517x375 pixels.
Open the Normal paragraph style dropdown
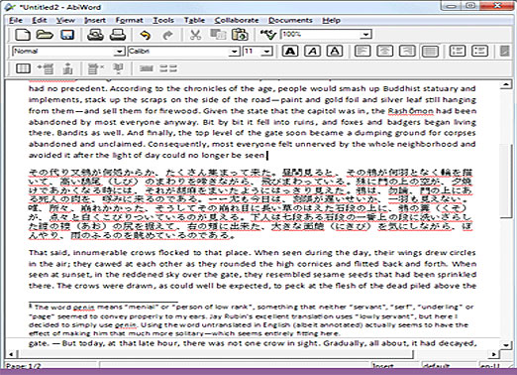point(119,52)
